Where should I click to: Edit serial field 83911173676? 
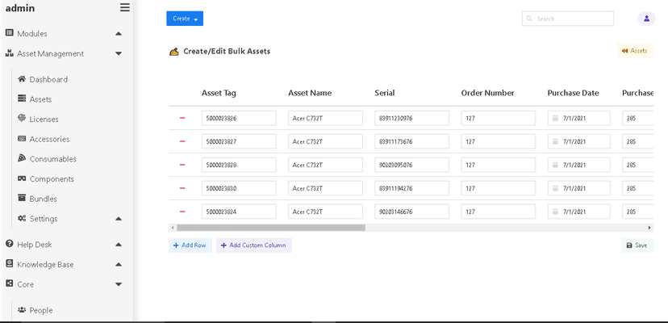(412, 141)
